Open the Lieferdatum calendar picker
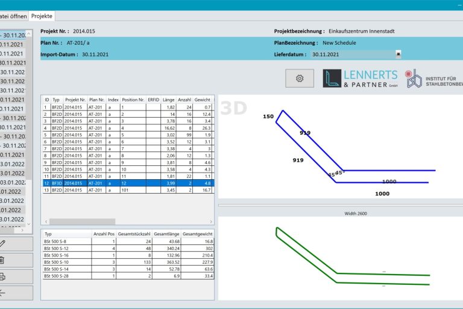 (x=398, y=54)
